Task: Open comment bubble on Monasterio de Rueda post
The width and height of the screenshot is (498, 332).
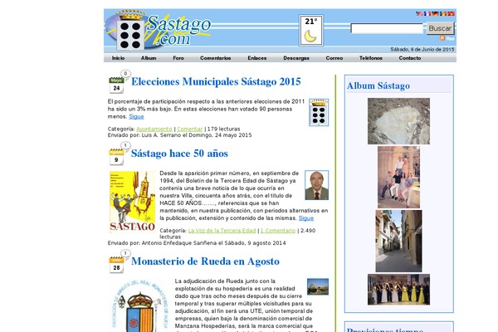Action: [x=125, y=253]
